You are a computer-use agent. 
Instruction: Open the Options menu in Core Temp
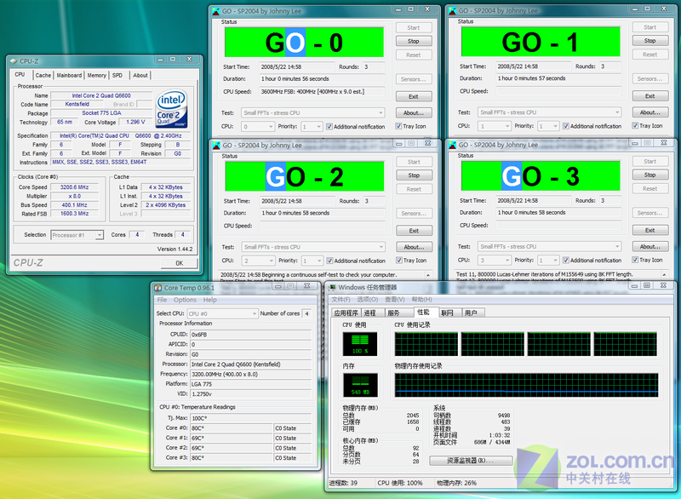[185, 300]
